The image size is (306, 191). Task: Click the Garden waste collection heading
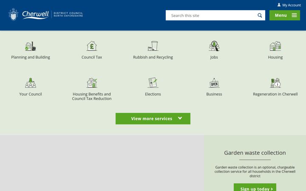pos(255,153)
